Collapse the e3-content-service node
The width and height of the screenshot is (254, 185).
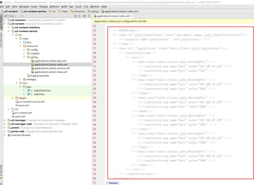(x=9, y=31)
